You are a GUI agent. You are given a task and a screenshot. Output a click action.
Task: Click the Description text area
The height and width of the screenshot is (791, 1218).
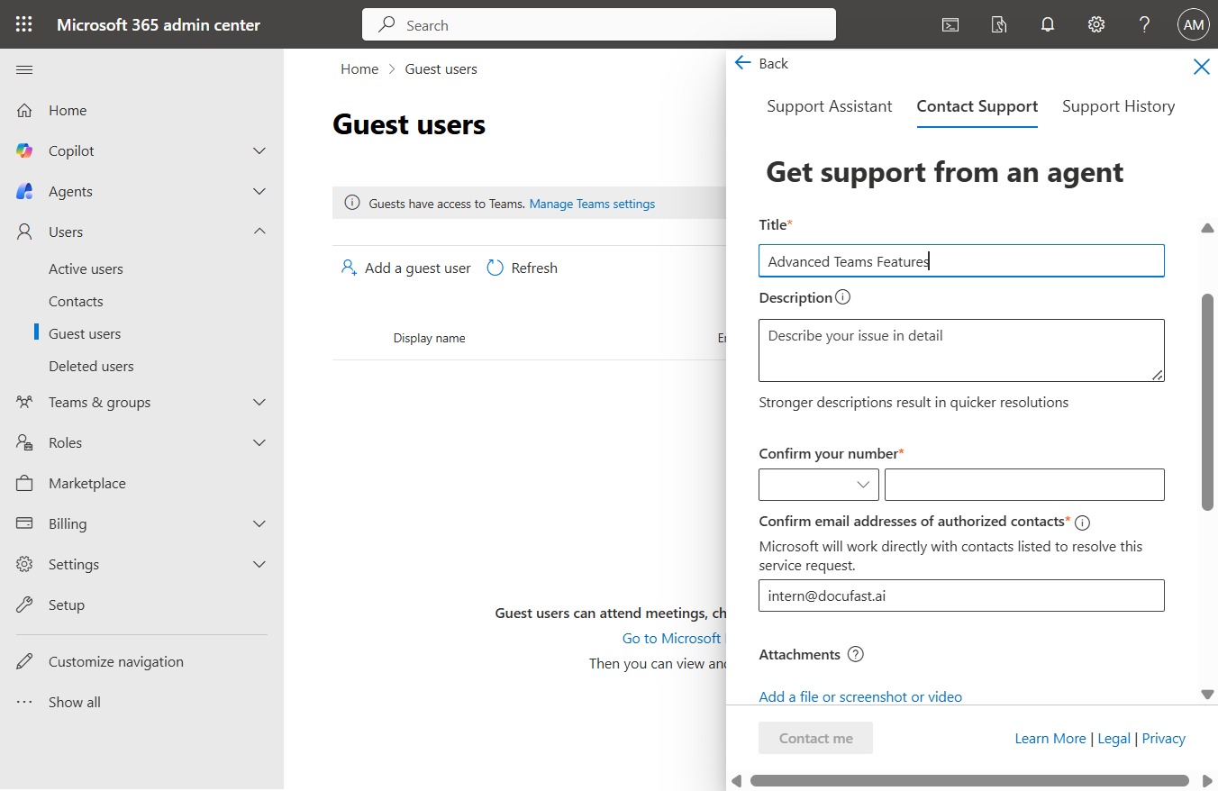coord(961,350)
